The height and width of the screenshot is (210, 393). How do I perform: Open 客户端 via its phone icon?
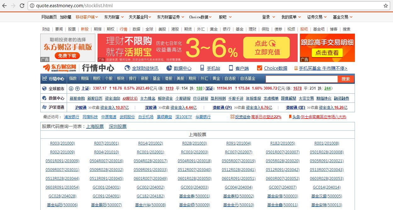click(231, 68)
